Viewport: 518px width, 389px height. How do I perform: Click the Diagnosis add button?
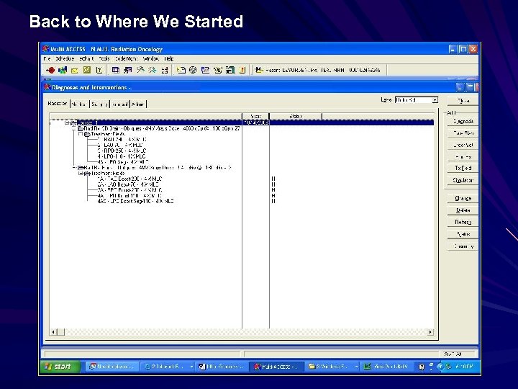tap(463, 122)
